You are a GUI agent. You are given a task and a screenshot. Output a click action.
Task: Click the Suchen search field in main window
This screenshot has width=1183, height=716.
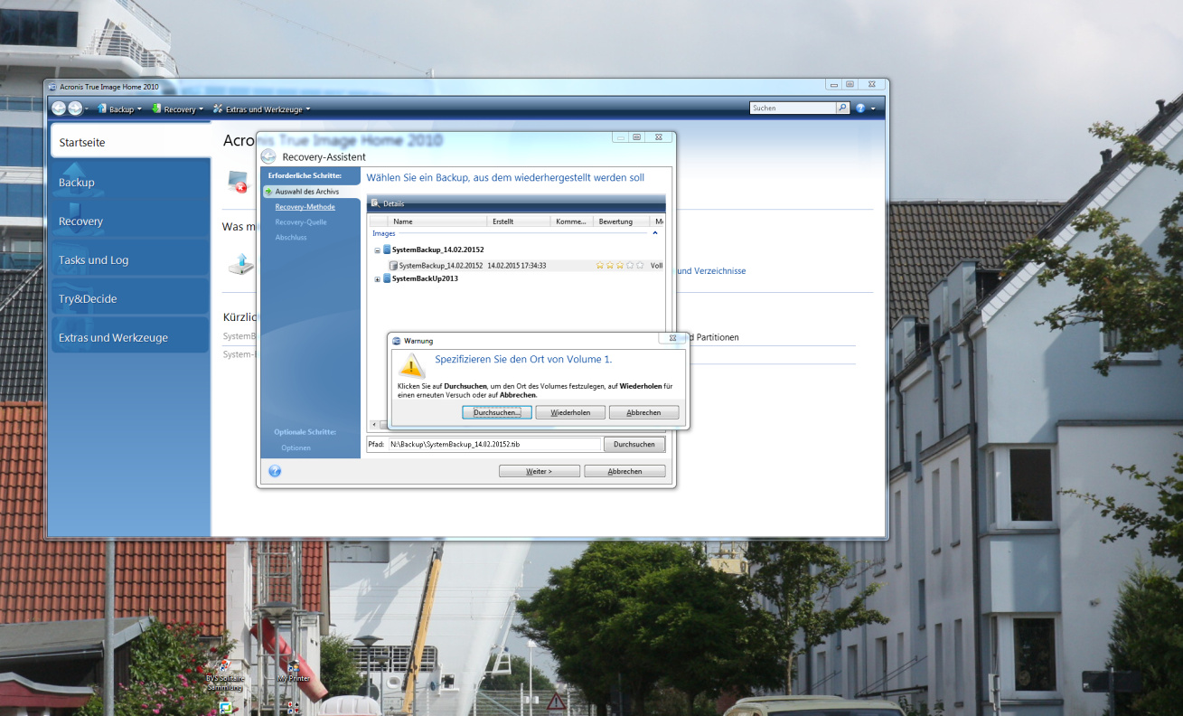coord(793,108)
